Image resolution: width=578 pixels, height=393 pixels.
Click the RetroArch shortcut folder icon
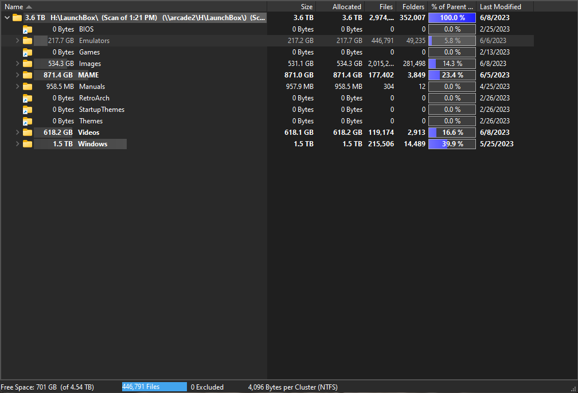[x=28, y=98]
